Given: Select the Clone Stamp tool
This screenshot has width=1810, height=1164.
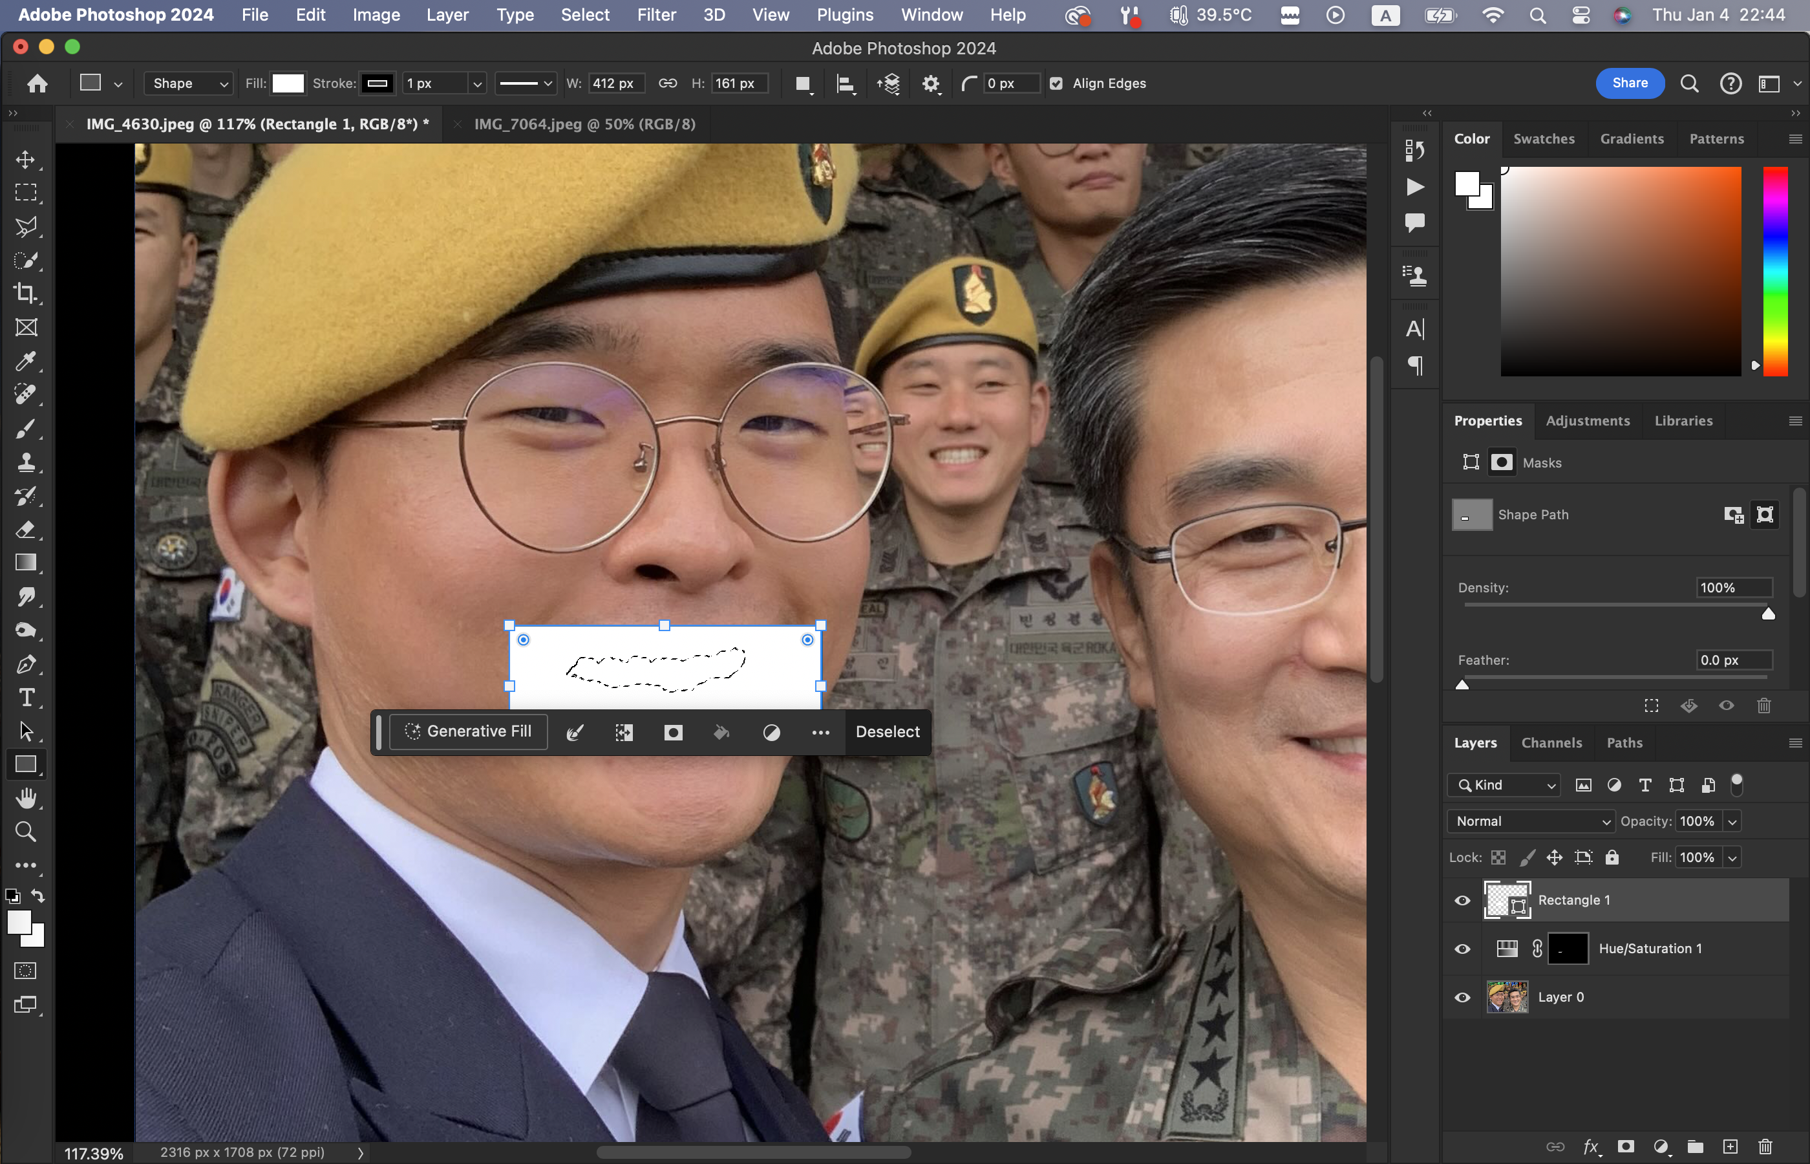Looking at the screenshot, I should click(x=26, y=462).
